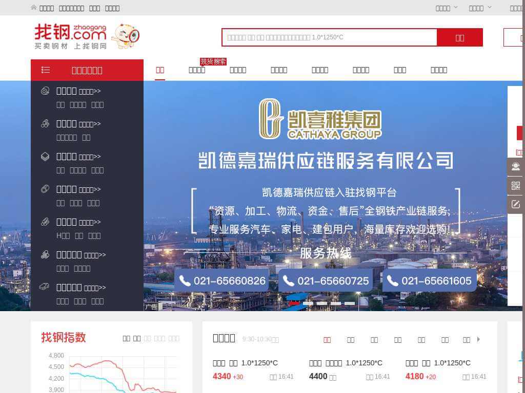Click the phone icon beside 021-65660725
Image resolution: width=525 pixels, height=393 pixels.
[x=289, y=281]
